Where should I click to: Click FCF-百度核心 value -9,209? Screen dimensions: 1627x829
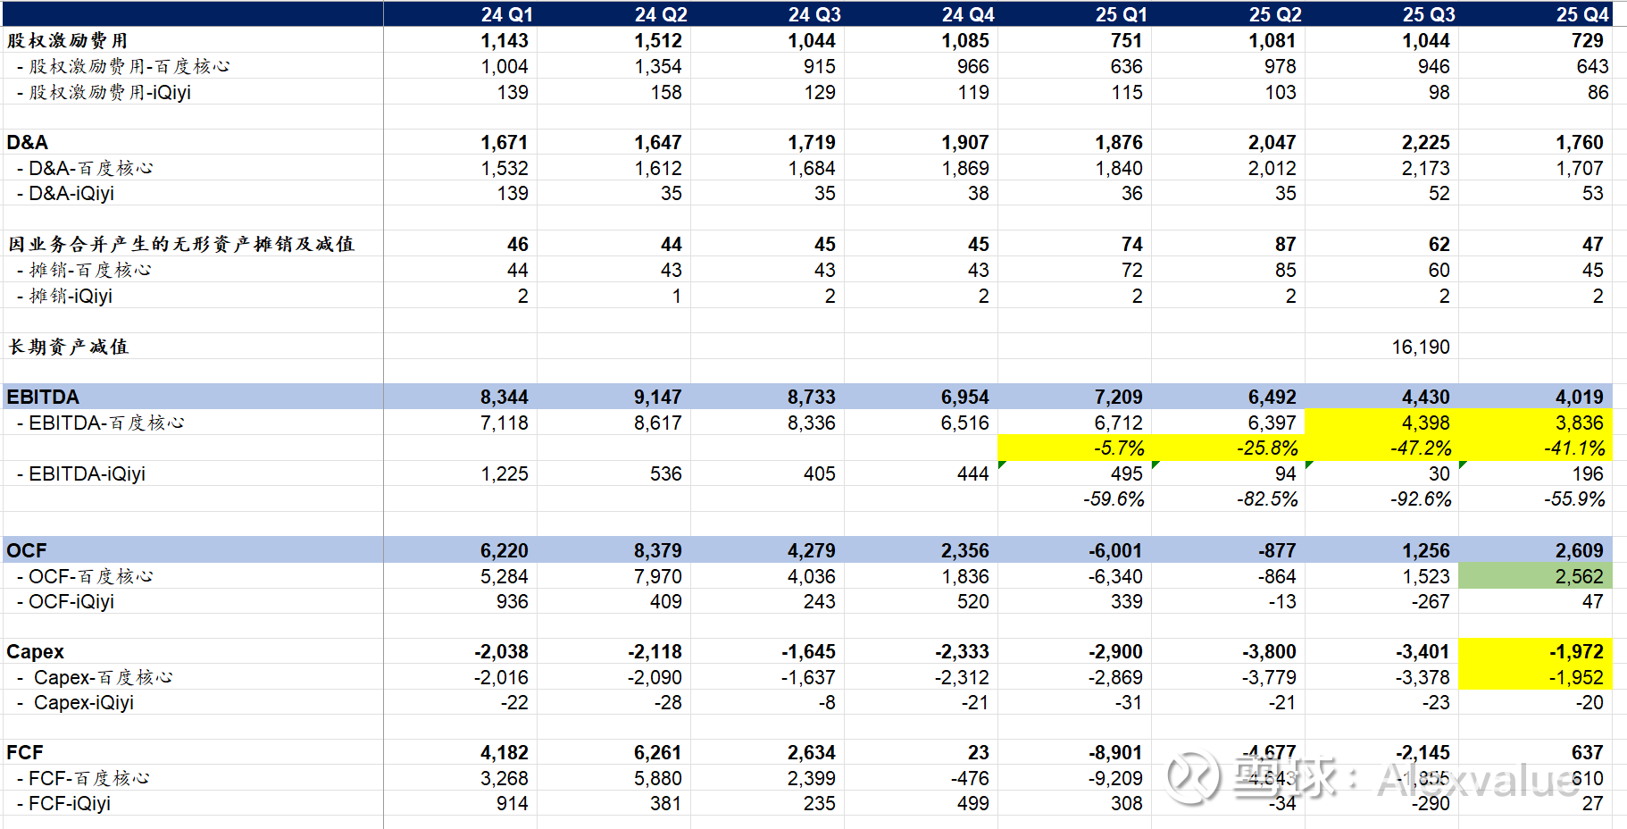[1114, 778]
